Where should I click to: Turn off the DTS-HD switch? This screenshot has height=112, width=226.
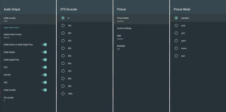coord(44,75)
